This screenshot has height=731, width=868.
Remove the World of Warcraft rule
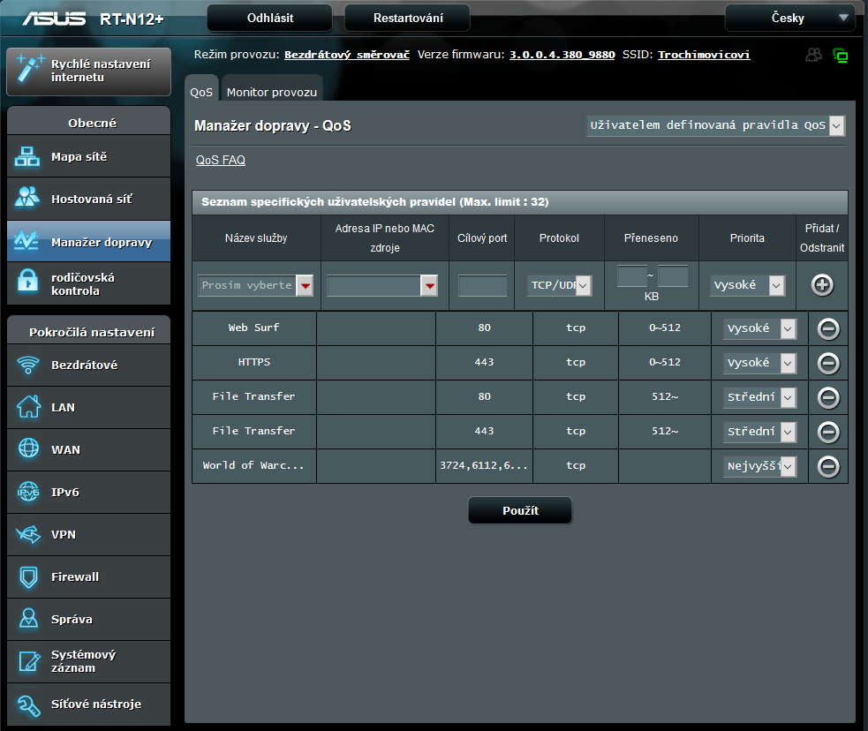(828, 466)
